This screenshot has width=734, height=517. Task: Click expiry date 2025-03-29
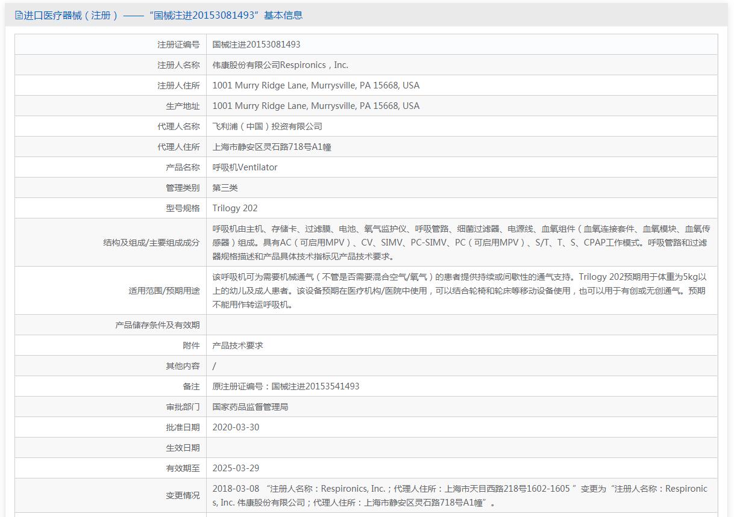236,468
